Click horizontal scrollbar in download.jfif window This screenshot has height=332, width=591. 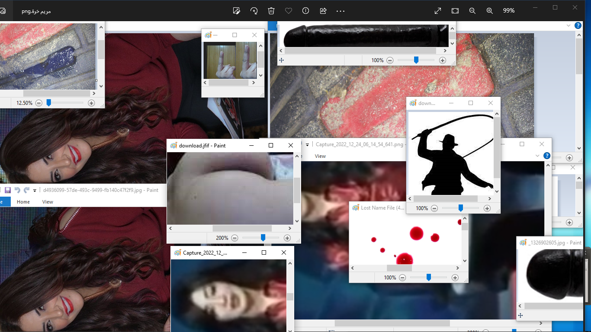(x=242, y=228)
